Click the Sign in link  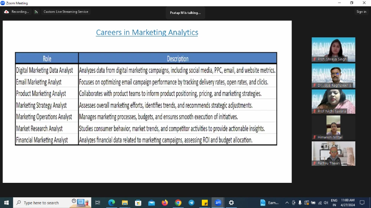[x=361, y=12]
